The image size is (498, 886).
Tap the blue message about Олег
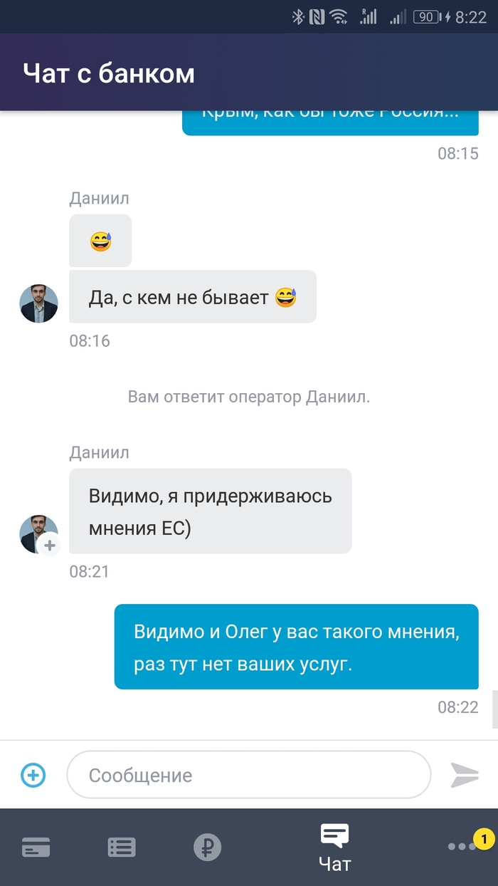point(296,647)
